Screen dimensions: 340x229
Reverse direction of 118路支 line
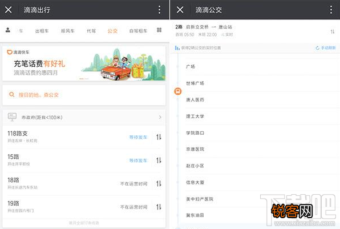coord(159,137)
